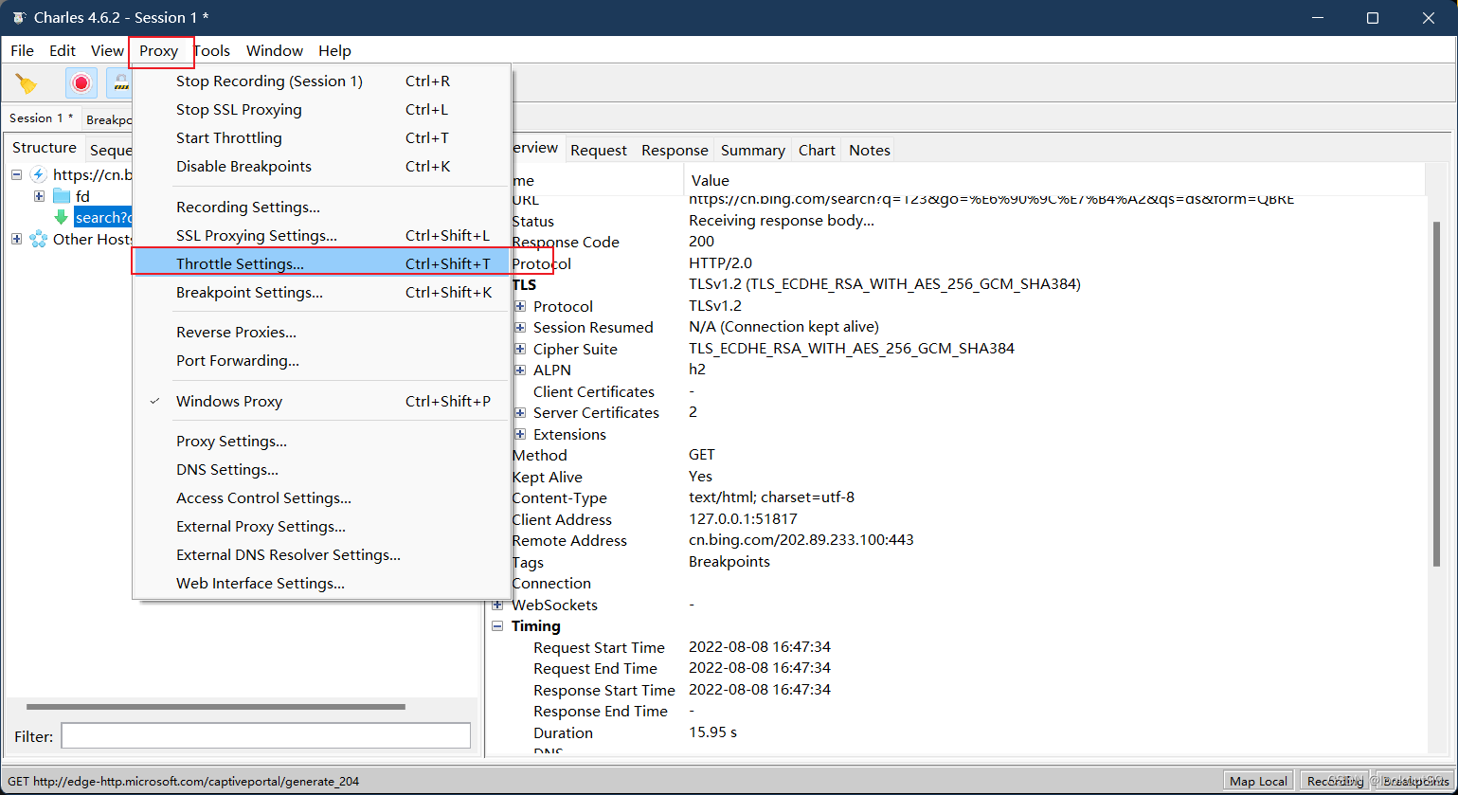The height and width of the screenshot is (795, 1458).
Task: Expand the Session Resumed row
Action: click(x=520, y=327)
